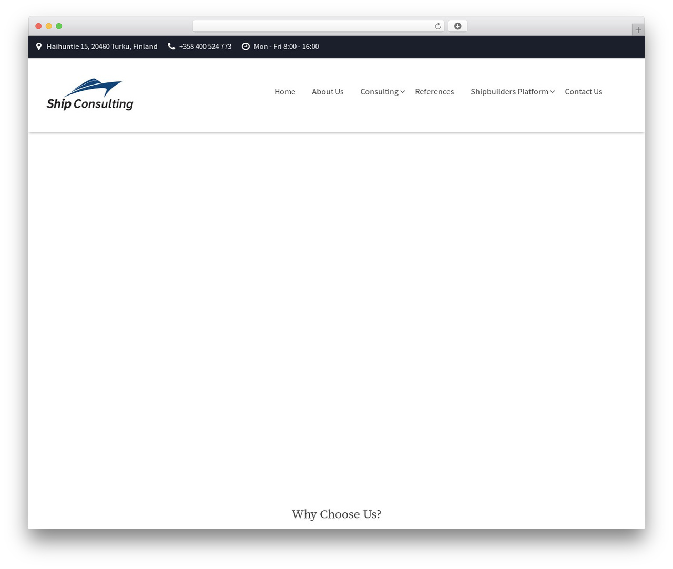Open the Shipbuilders Platform menu item
This screenshot has width=673, height=569.
point(509,91)
